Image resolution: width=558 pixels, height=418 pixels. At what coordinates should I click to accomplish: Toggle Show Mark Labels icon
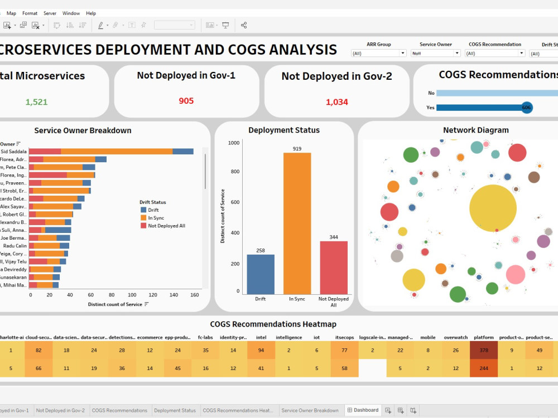click(132, 25)
